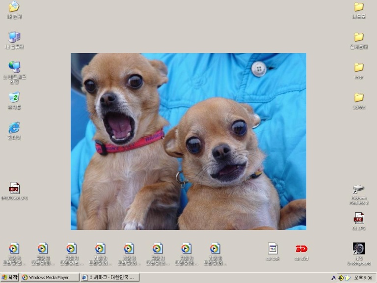
Task: Click the 오후 9:06 clock
Action: (363, 278)
